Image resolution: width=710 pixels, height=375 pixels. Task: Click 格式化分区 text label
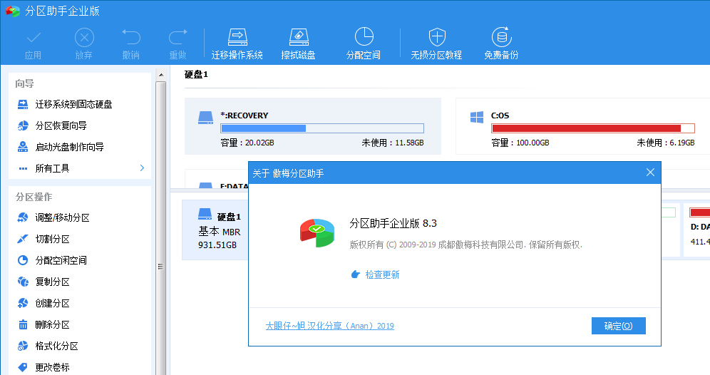[x=56, y=346]
